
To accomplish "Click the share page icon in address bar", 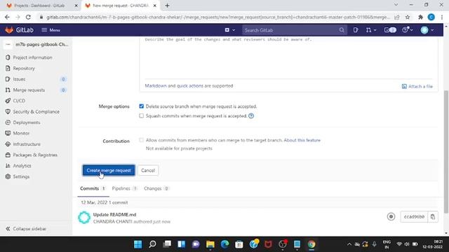I will (397, 17).
